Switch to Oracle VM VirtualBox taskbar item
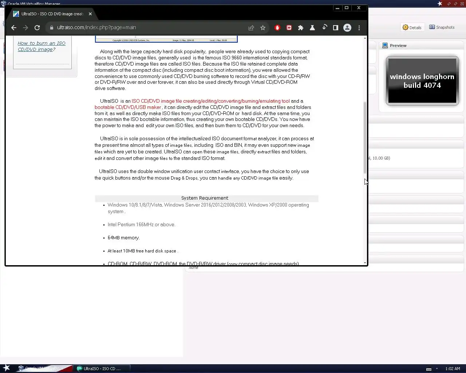This screenshot has height=373, width=466. tap(44, 368)
